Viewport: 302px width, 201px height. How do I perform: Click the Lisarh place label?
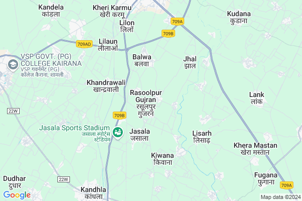tap(202, 133)
